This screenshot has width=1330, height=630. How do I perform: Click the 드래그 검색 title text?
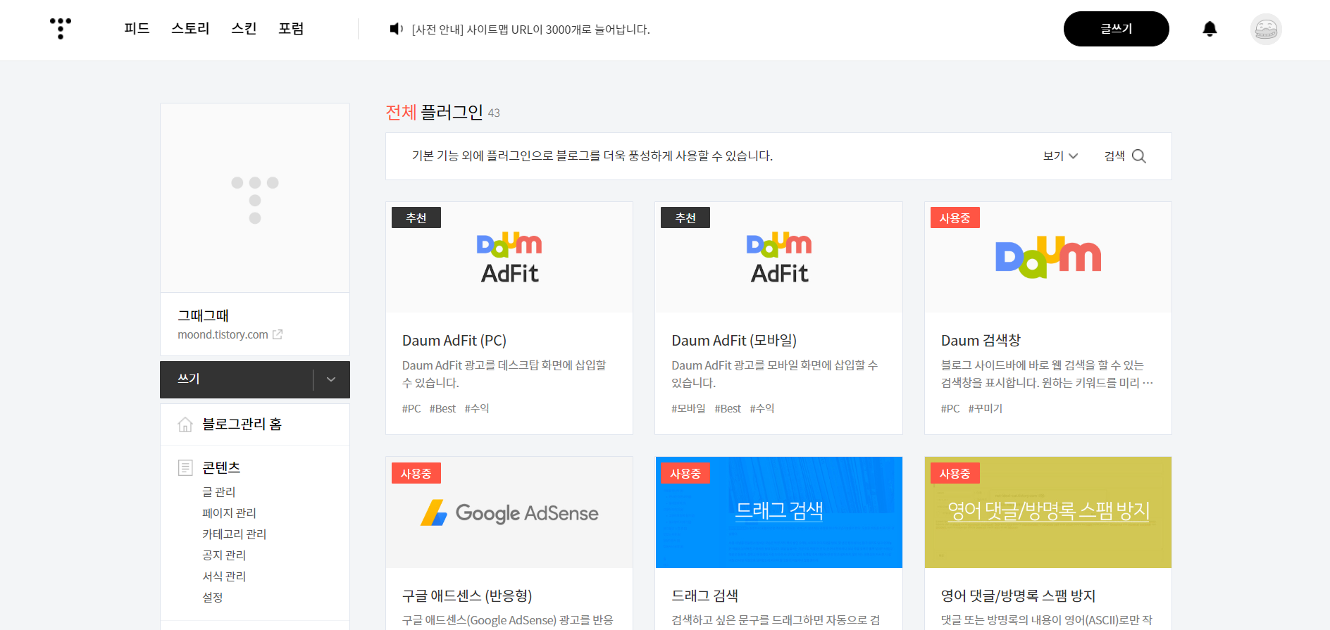[x=704, y=596]
